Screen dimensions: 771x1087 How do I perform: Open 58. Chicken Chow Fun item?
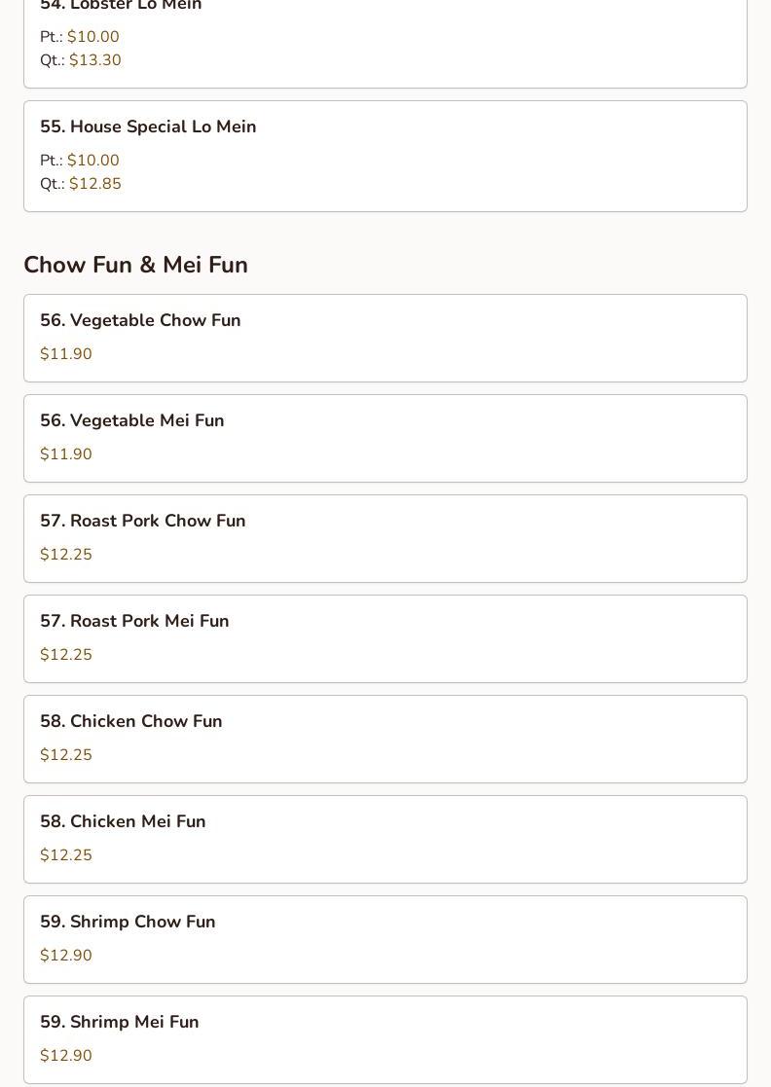click(385, 739)
